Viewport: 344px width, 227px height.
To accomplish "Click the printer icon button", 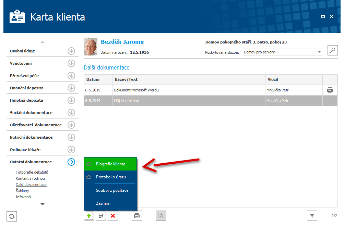I will point(137,216).
